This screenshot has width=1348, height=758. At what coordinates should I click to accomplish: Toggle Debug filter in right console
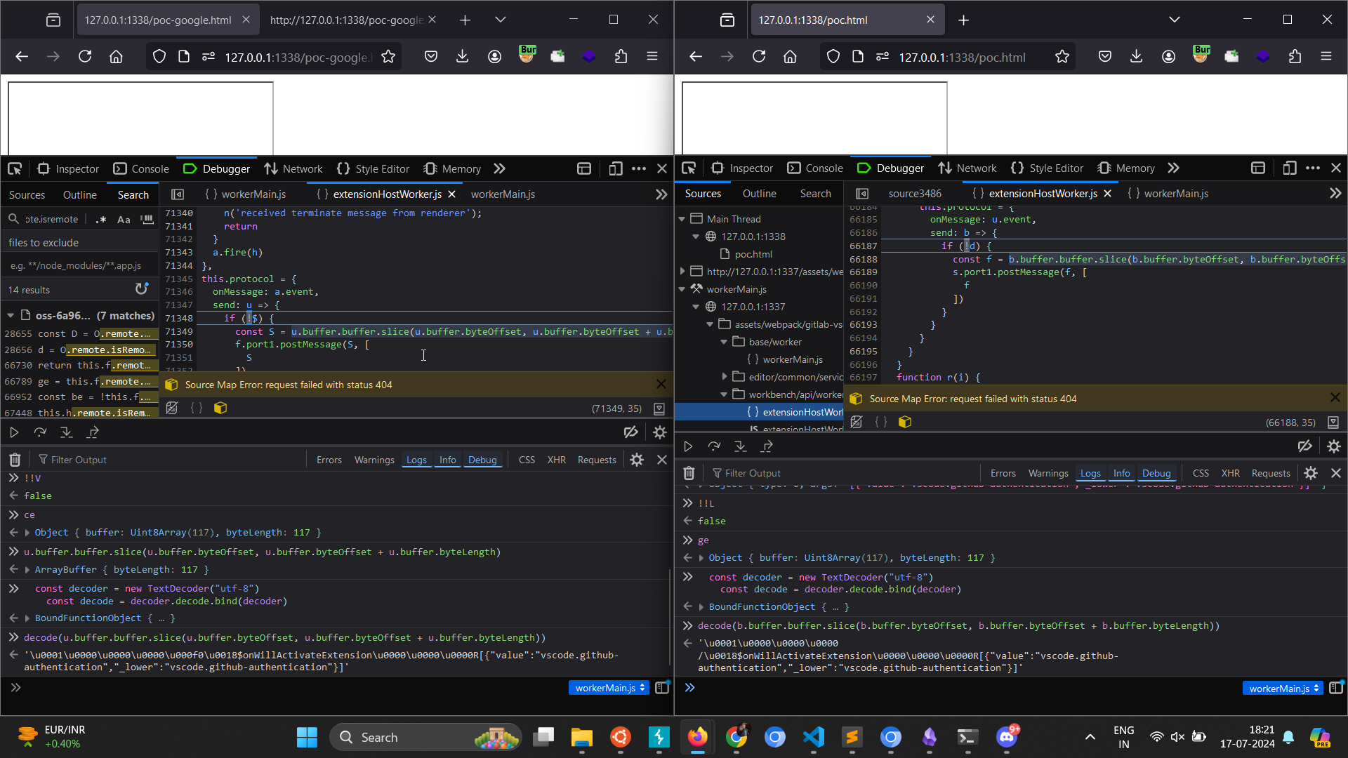tap(1156, 474)
